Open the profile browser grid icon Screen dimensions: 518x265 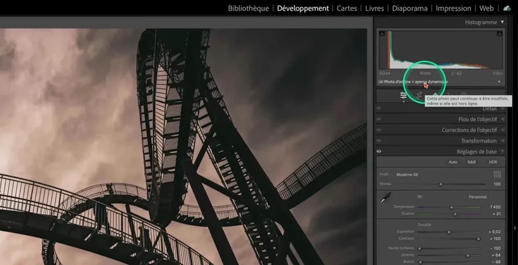coord(497,174)
